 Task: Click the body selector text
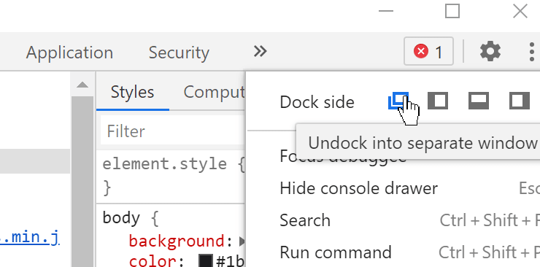tap(121, 218)
